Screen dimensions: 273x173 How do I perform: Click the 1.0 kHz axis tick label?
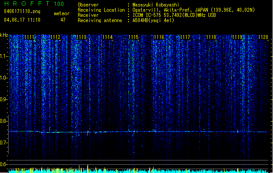4,78
